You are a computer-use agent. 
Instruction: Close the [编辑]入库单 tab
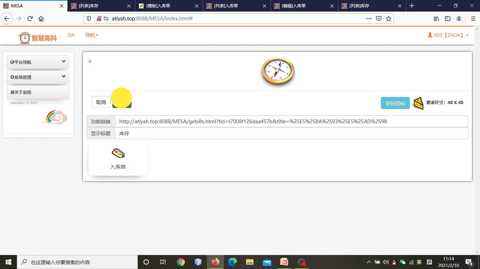tap(332, 6)
